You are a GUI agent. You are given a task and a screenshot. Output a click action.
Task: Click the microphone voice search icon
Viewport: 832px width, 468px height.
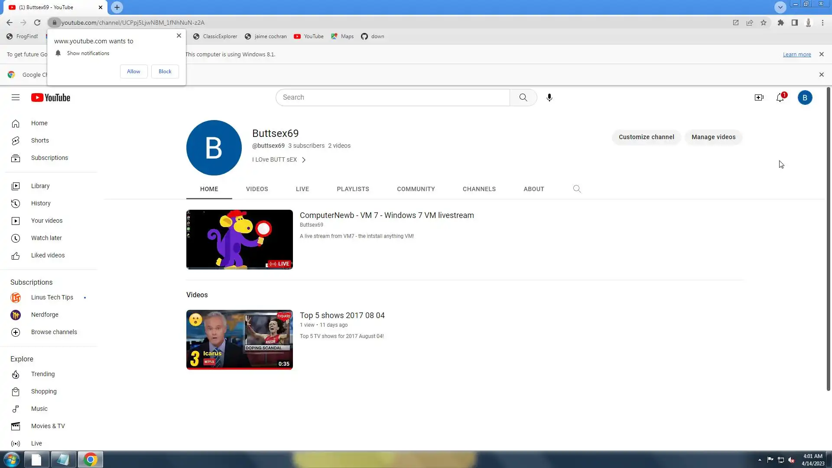[x=549, y=97]
